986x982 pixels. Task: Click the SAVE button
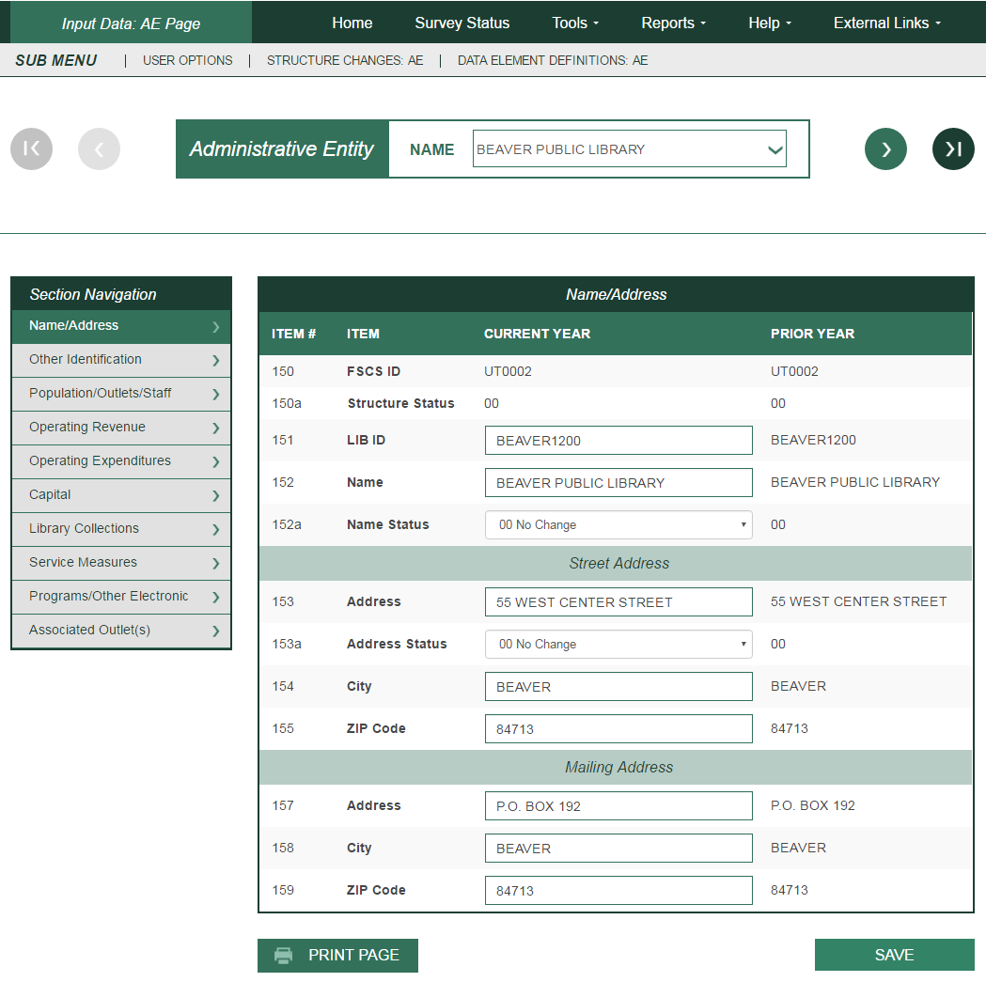[x=894, y=955]
